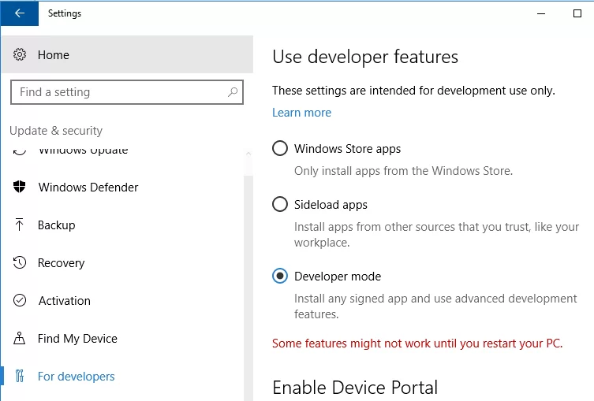Click the Activation checkmark icon
The height and width of the screenshot is (401, 594).
(x=19, y=300)
